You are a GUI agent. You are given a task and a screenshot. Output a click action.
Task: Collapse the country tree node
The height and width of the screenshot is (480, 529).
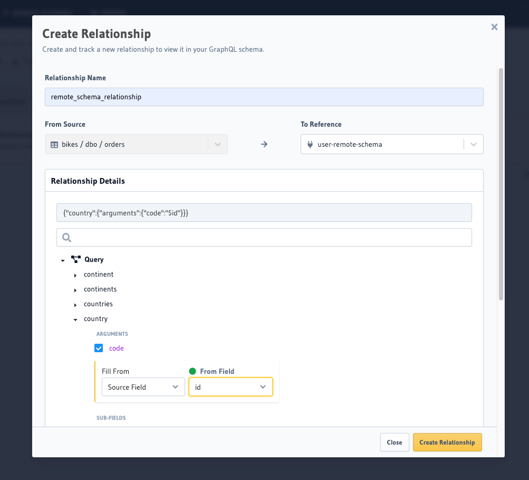tap(75, 319)
